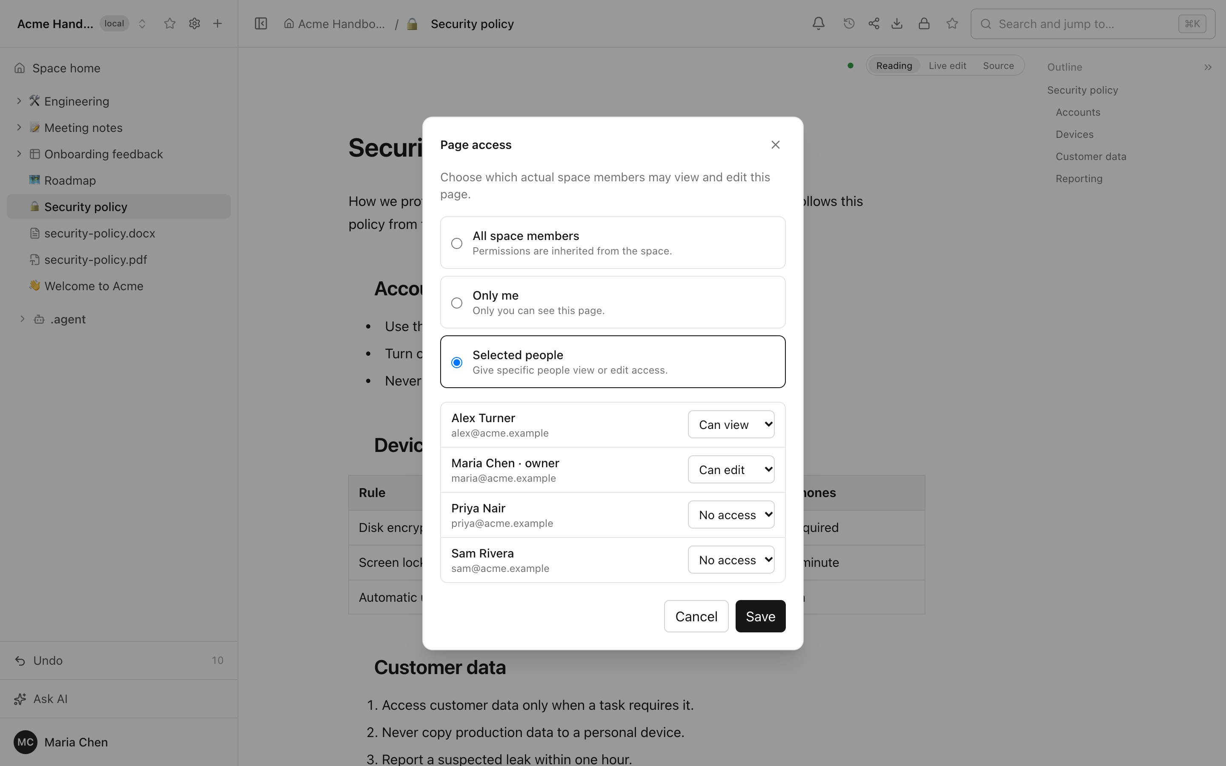The height and width of the screenshot is (766, 1226).
Task: Focus the Search and jump to field
Action: (1093, 24)
